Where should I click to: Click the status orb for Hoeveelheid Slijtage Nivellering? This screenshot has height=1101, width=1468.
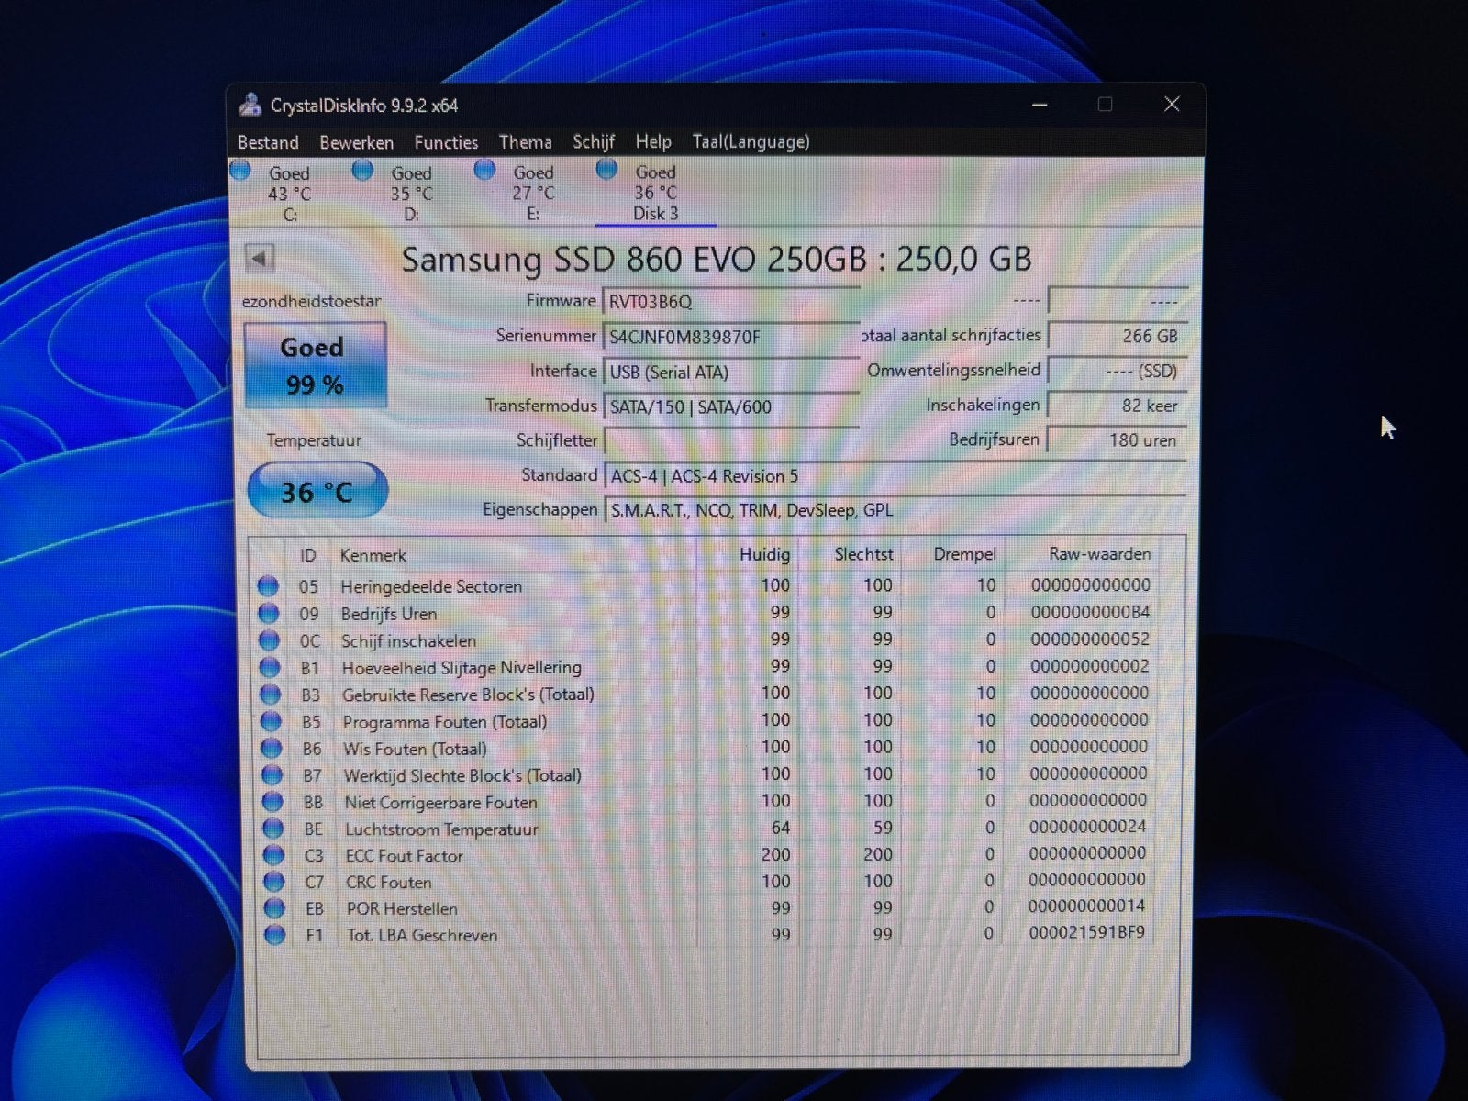[x=269, y=667]
